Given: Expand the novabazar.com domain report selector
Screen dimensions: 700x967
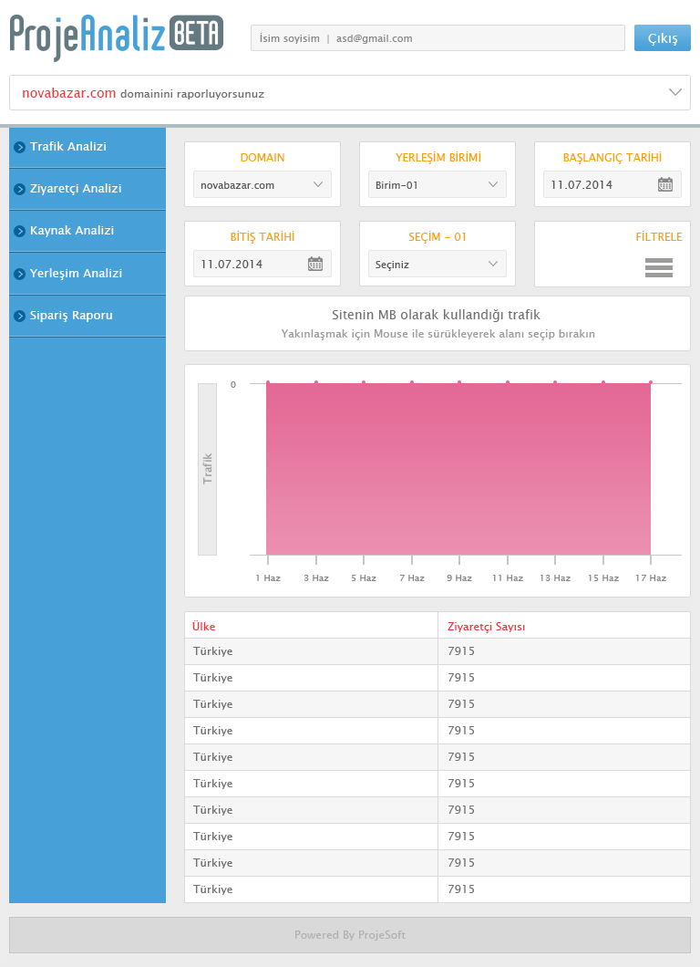Looking at the screenshot, I should (x=674, y=92).
